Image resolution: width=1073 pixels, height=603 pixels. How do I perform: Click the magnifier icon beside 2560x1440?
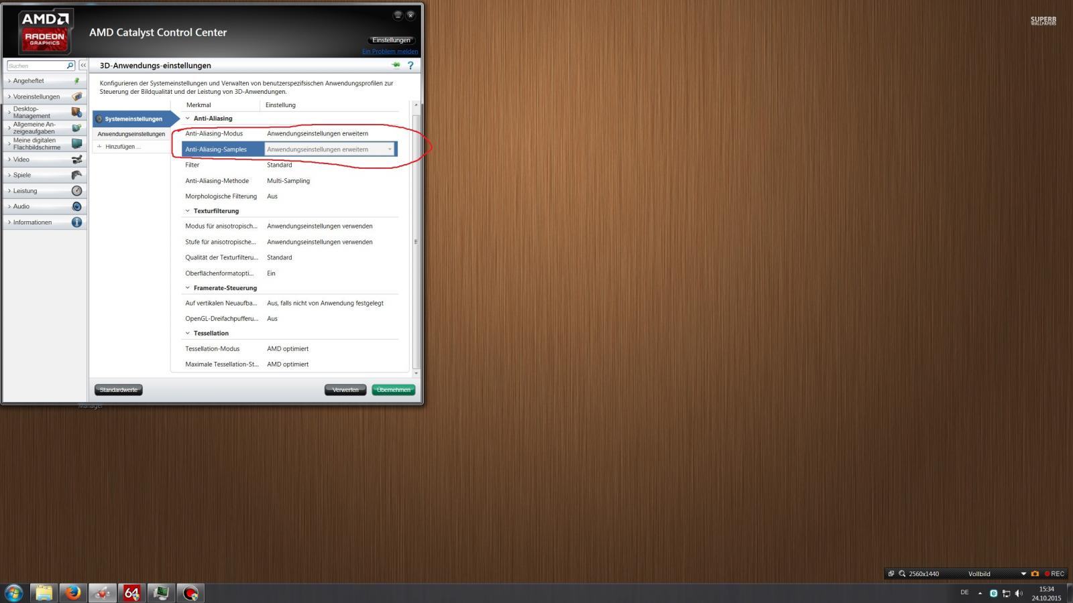902,574
